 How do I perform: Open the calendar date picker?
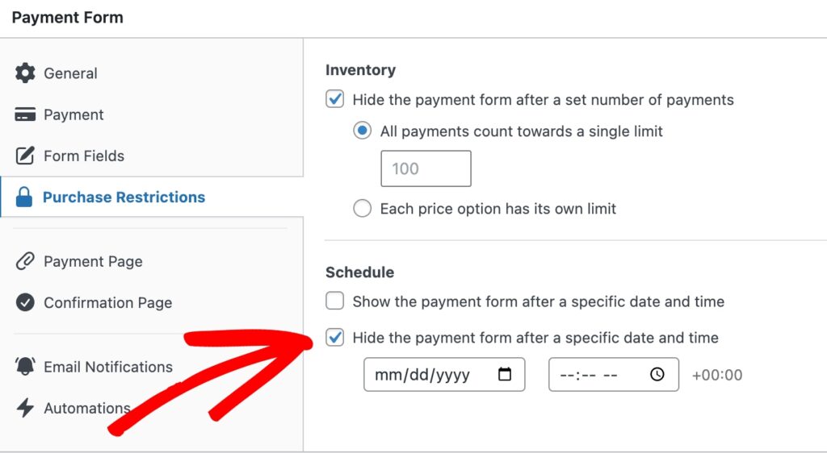pyautogui.click(x=506, y=375)
